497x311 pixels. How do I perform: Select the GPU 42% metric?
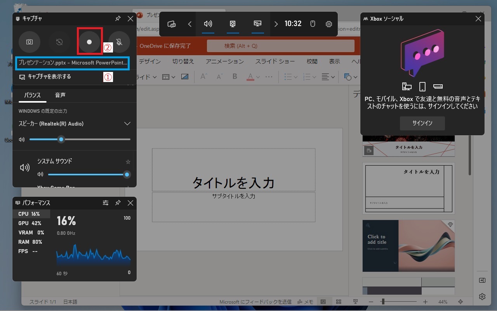[x=31, y=223]
